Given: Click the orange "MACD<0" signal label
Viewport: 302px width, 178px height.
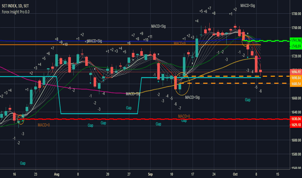Looking at the screenshot, I should (x=180, y=43).
